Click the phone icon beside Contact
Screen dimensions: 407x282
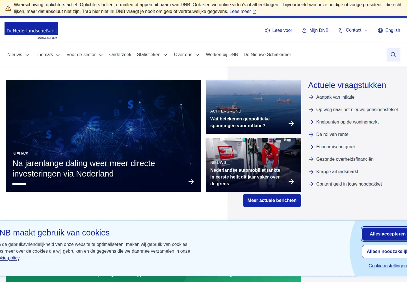341,30
